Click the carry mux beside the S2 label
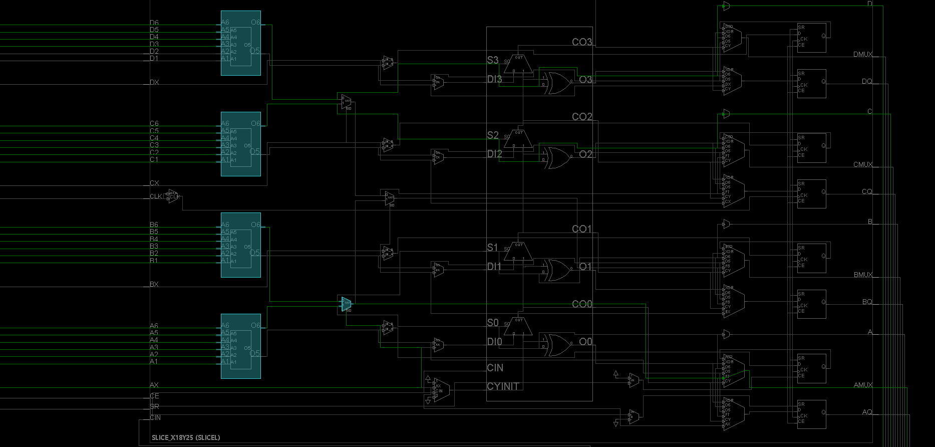Viewport: 935px width, 447px height. coord(518,139)
